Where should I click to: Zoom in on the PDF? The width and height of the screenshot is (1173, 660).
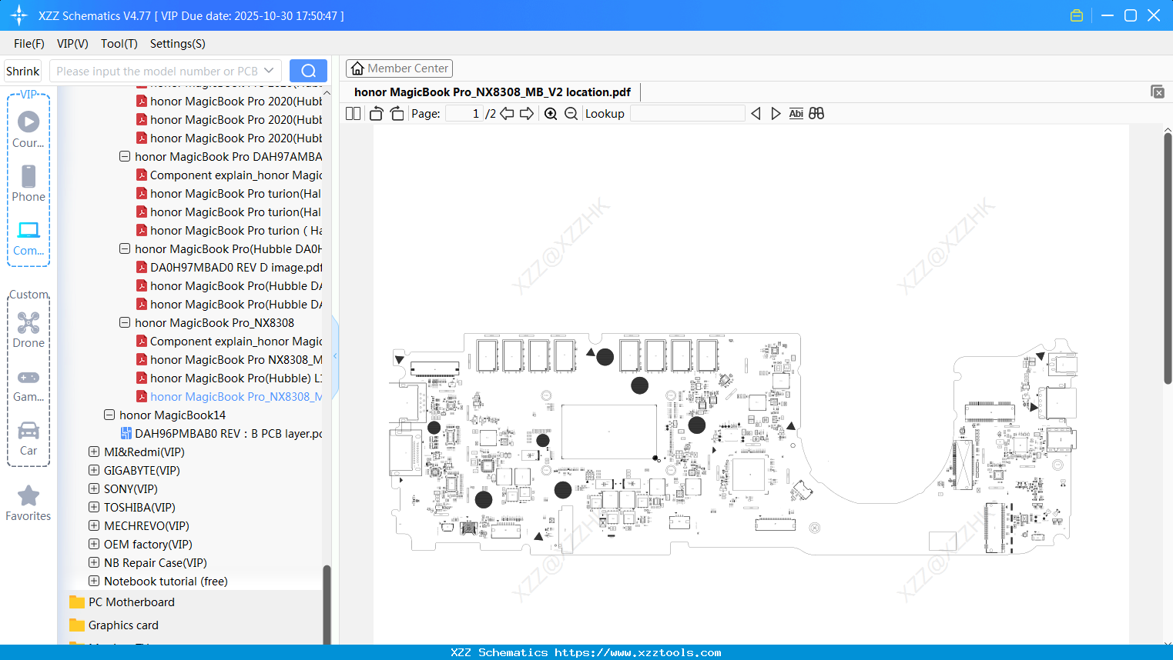(551, 114)
